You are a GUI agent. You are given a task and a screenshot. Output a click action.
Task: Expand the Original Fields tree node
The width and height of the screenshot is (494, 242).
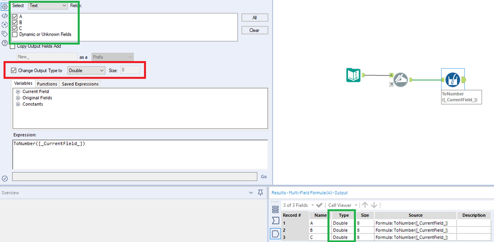point(18,98)
